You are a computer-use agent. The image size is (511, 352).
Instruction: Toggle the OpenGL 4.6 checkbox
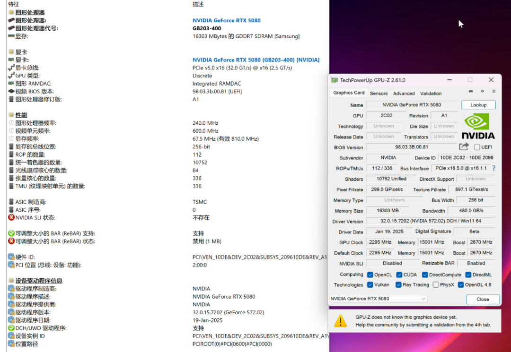click(x=461, y=284)
